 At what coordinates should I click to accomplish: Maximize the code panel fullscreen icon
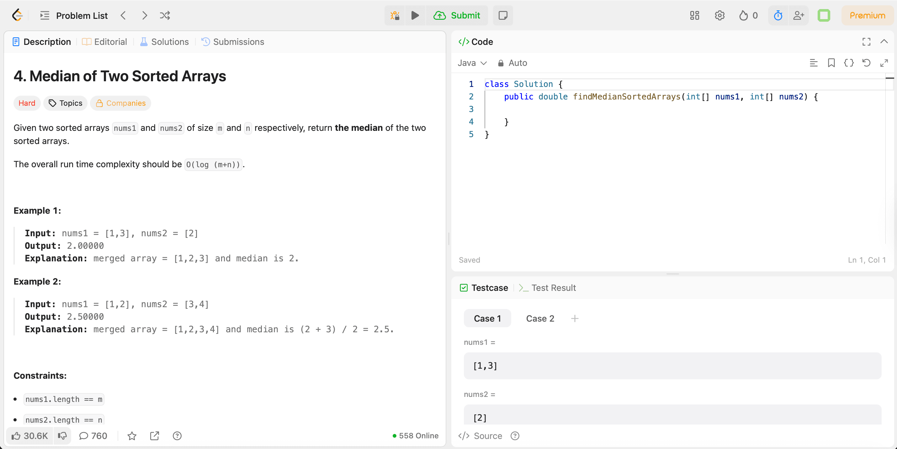(866, 42)
